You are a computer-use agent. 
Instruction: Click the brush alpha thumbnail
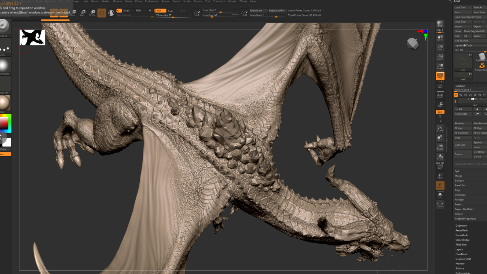click(x=4, y=66)
